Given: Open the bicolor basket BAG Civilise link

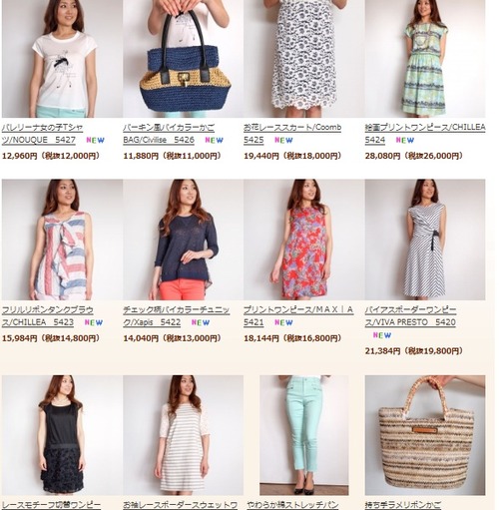Looking at the screenshot, I should [169, 134].
